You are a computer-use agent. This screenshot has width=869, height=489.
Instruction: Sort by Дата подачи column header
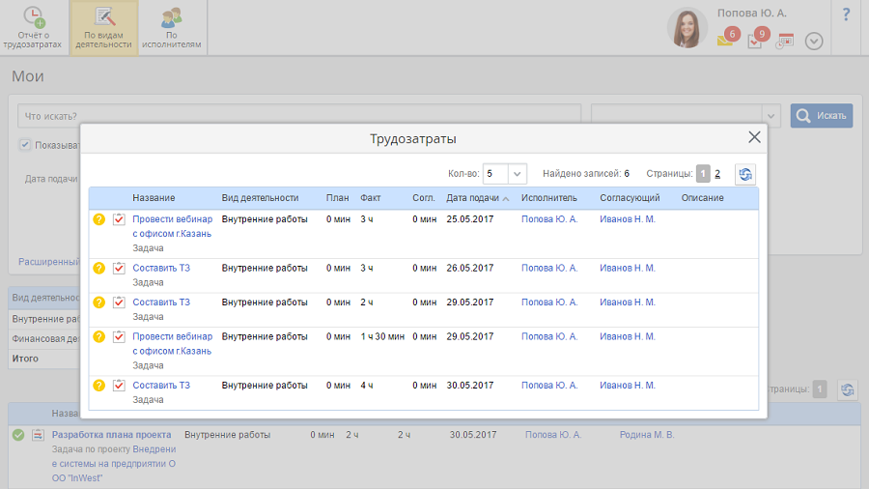[x=473, y=198]
